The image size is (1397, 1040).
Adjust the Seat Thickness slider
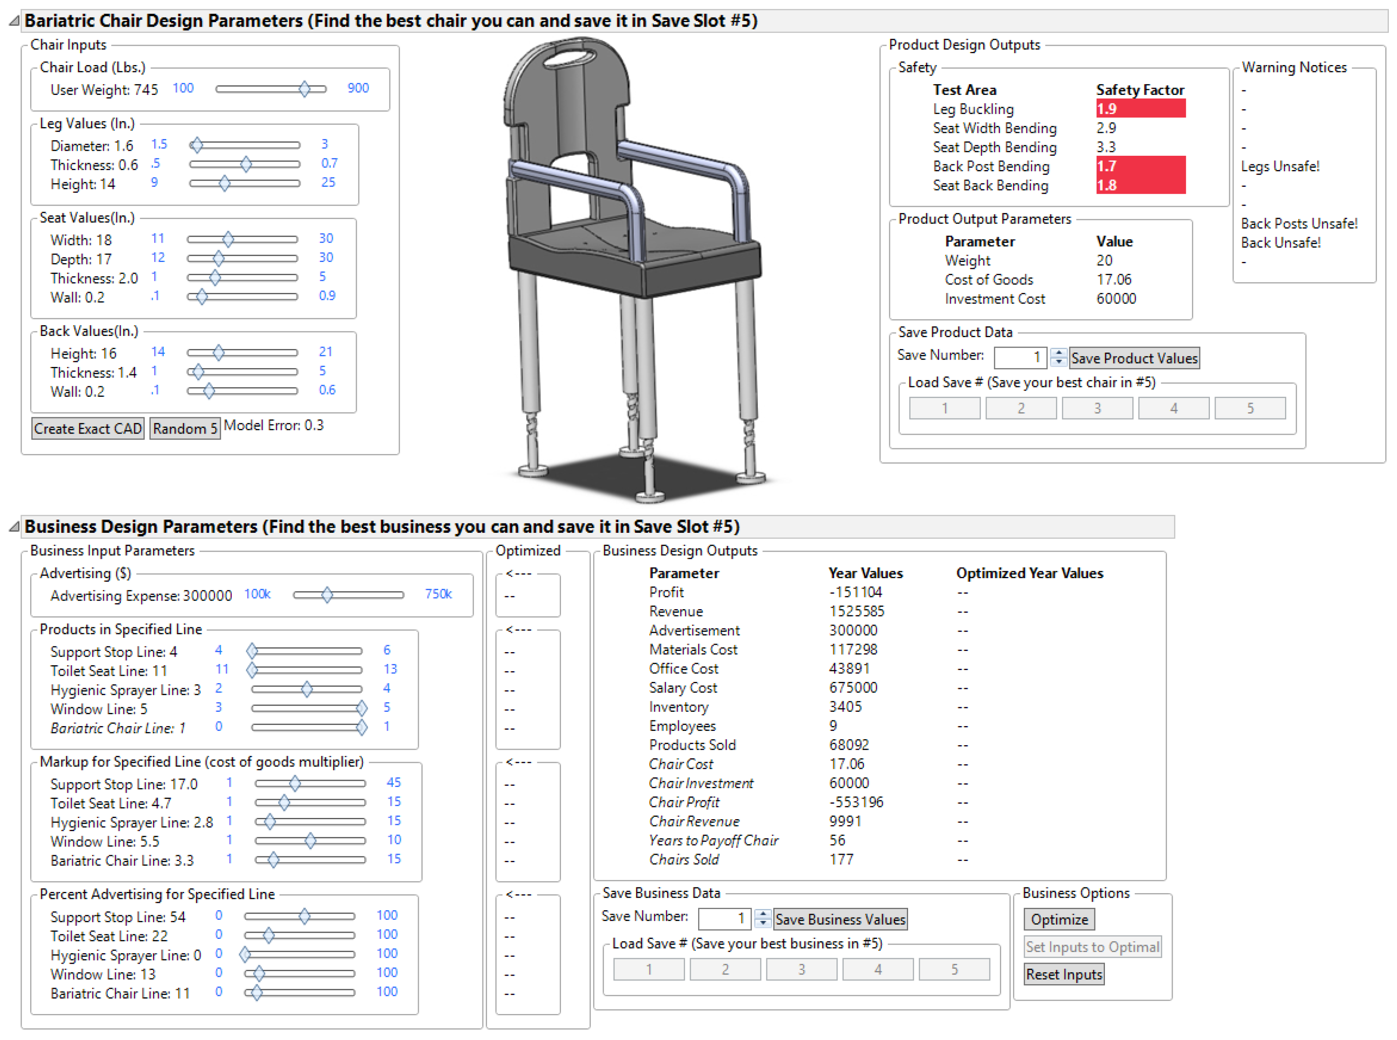click(x=243, y=277)
